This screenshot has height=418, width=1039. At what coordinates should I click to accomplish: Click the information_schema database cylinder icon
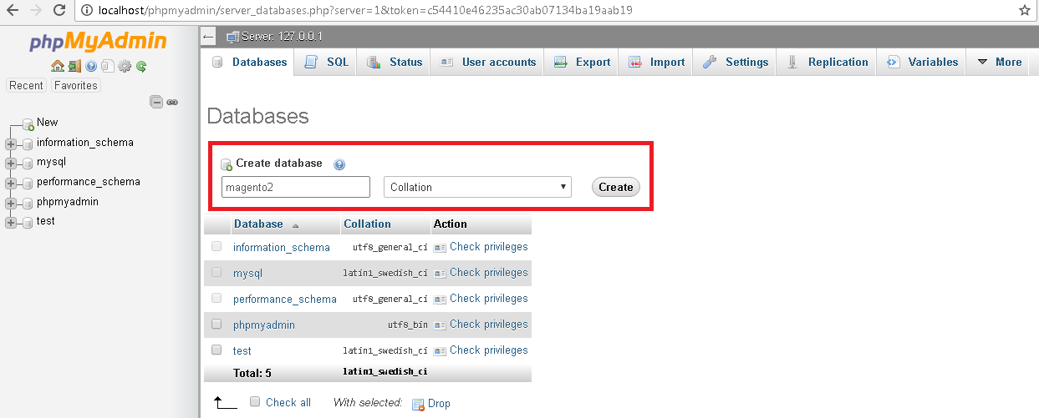point(28,144)
